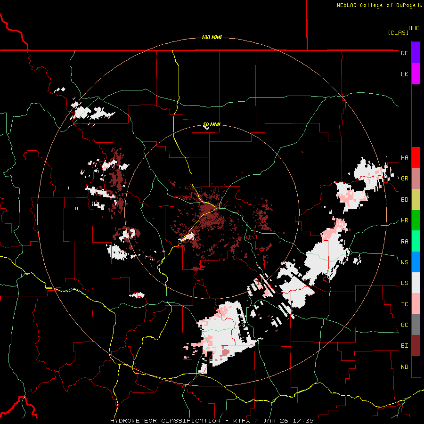Click the UK legend label

(404, 74)
